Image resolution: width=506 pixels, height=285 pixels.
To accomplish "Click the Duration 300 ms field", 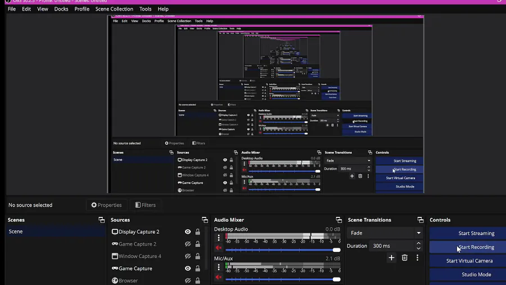I will coord(392,246).
